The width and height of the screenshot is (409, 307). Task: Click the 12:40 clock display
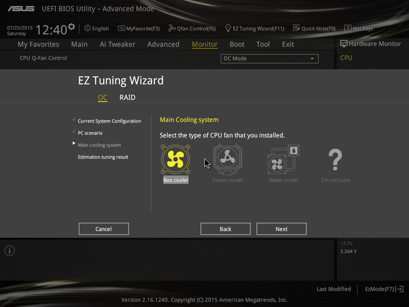[52, 30]
